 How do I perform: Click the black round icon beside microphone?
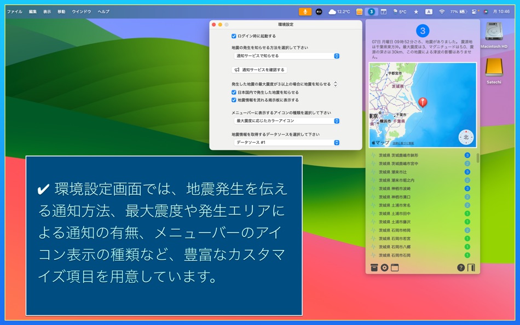319,11
